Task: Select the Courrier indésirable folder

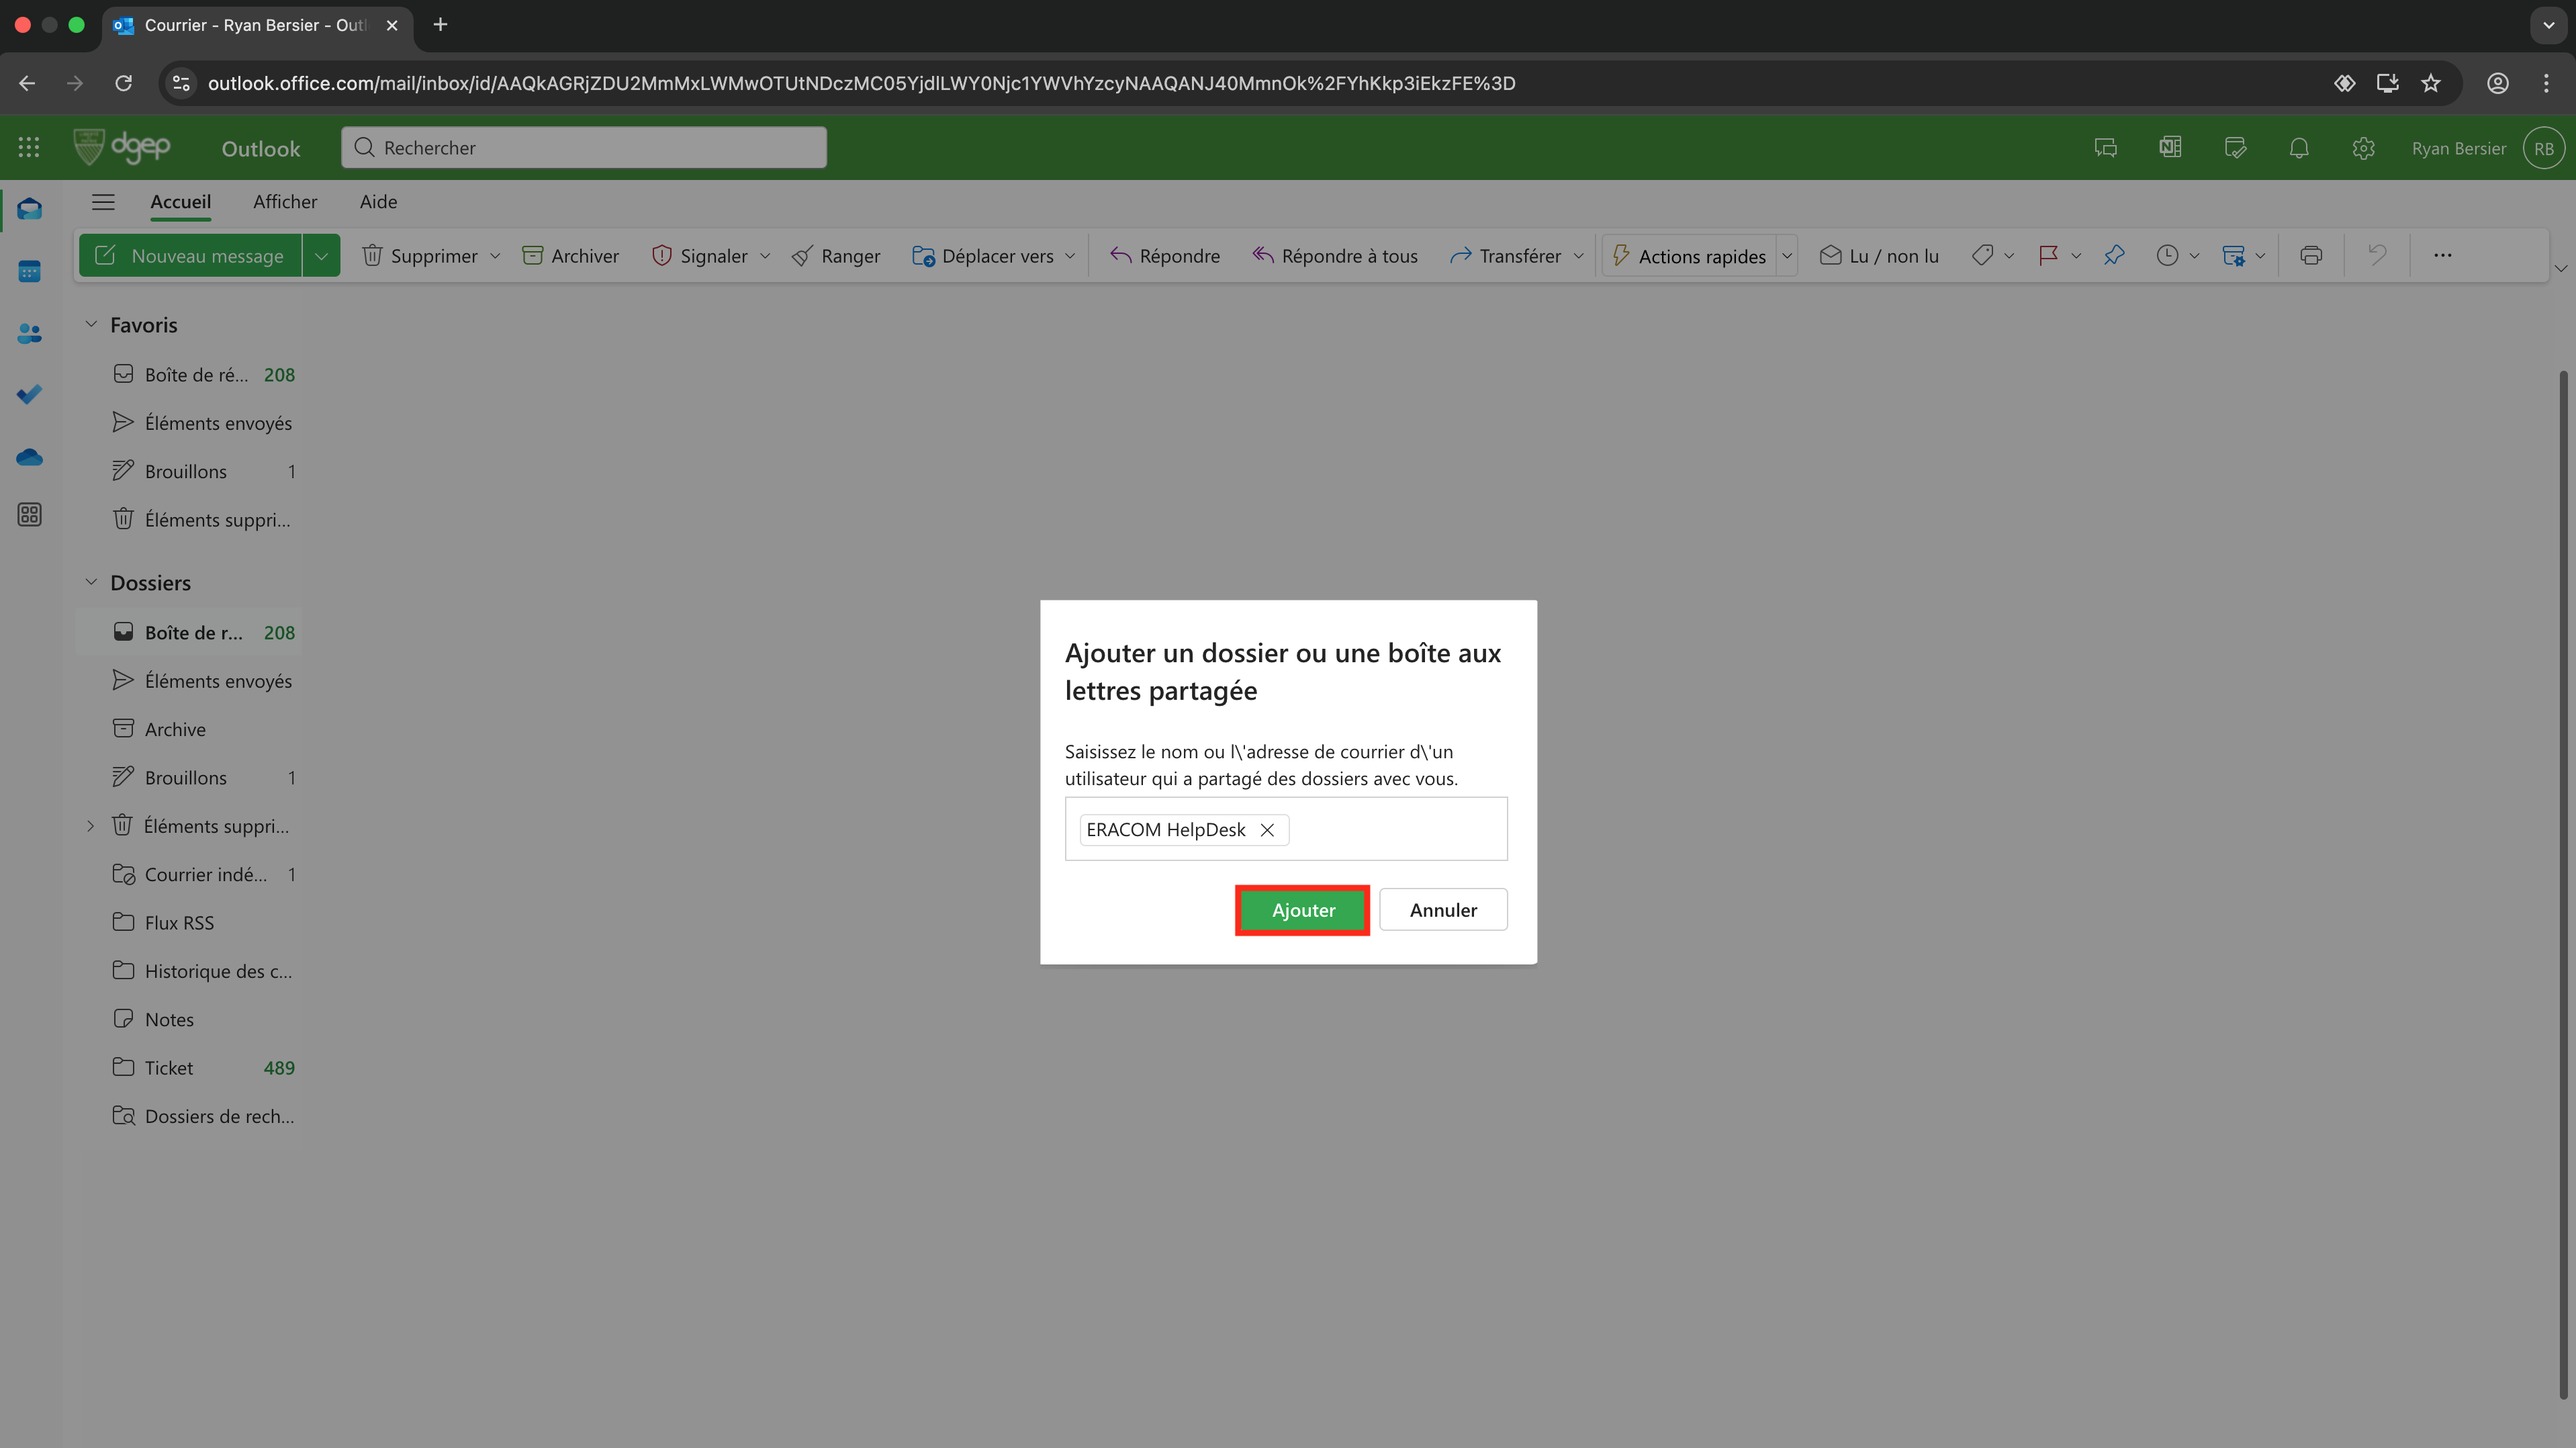Action: point(189,874)
